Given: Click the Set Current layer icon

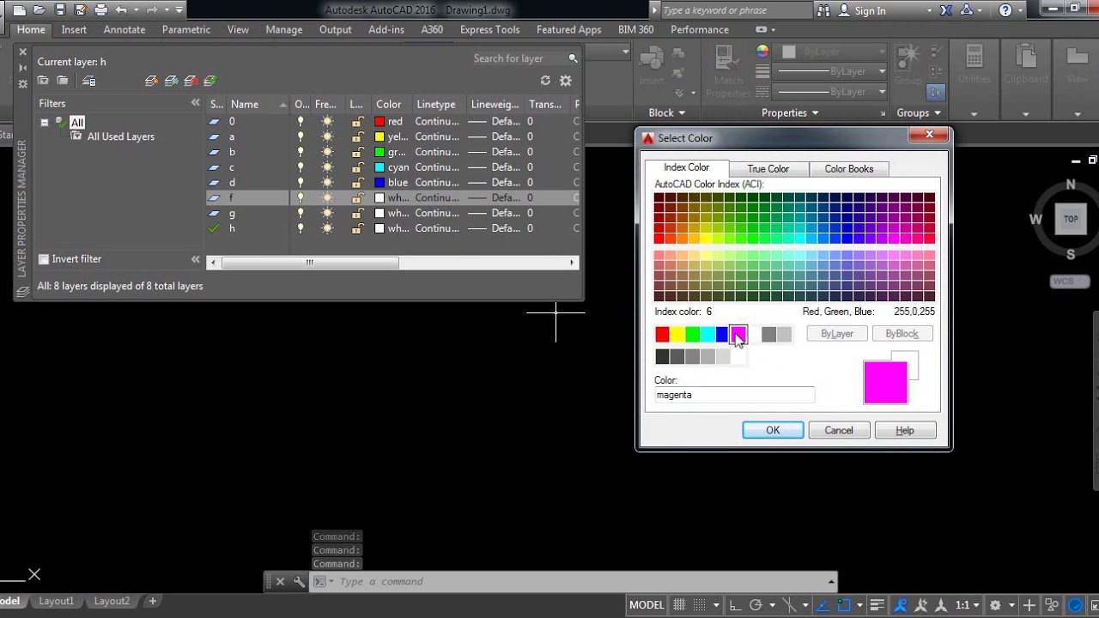Looking at the screenshot, I should click(209, 81).
